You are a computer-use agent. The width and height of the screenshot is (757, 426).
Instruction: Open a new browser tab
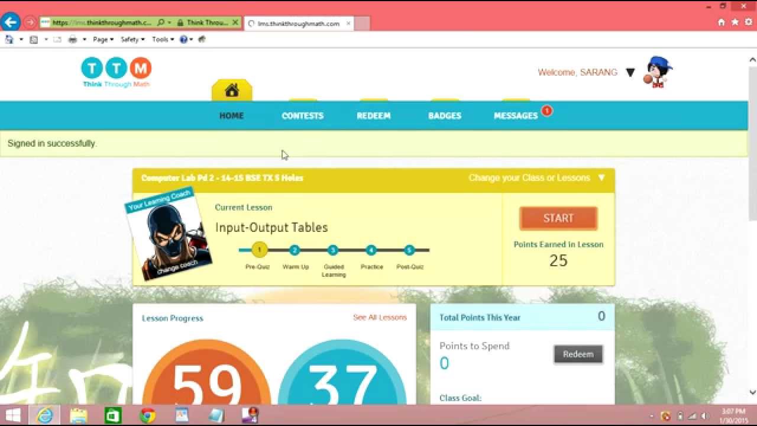coord(363,24)
